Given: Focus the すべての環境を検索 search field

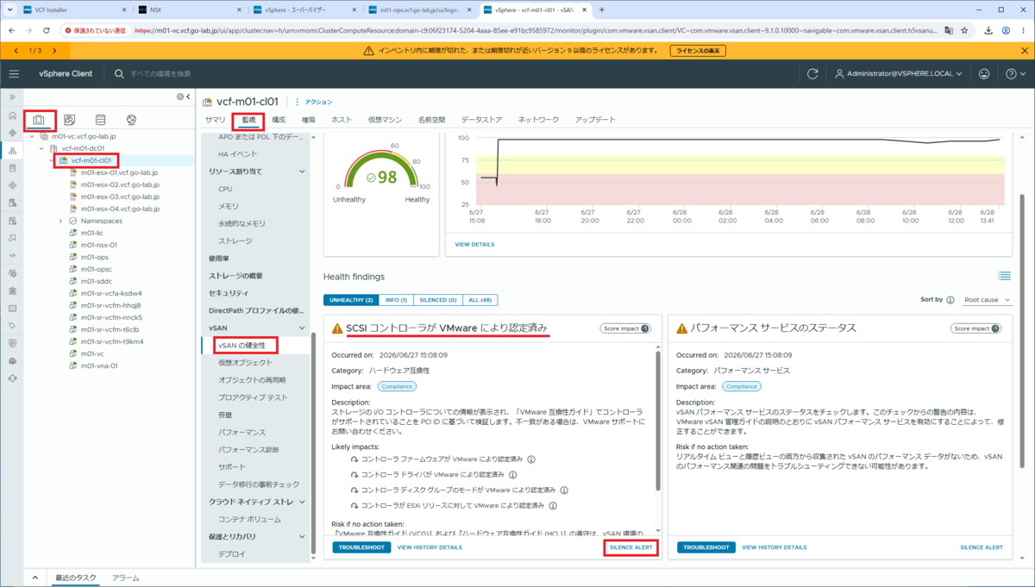Looking at the screenshot, I should pyautogui.click(x=160, y=74).
